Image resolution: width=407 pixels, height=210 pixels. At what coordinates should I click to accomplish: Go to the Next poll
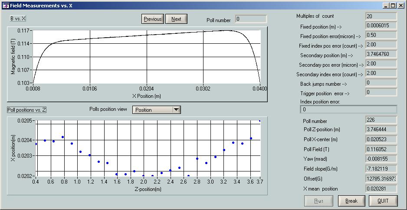tap(176, 19)
